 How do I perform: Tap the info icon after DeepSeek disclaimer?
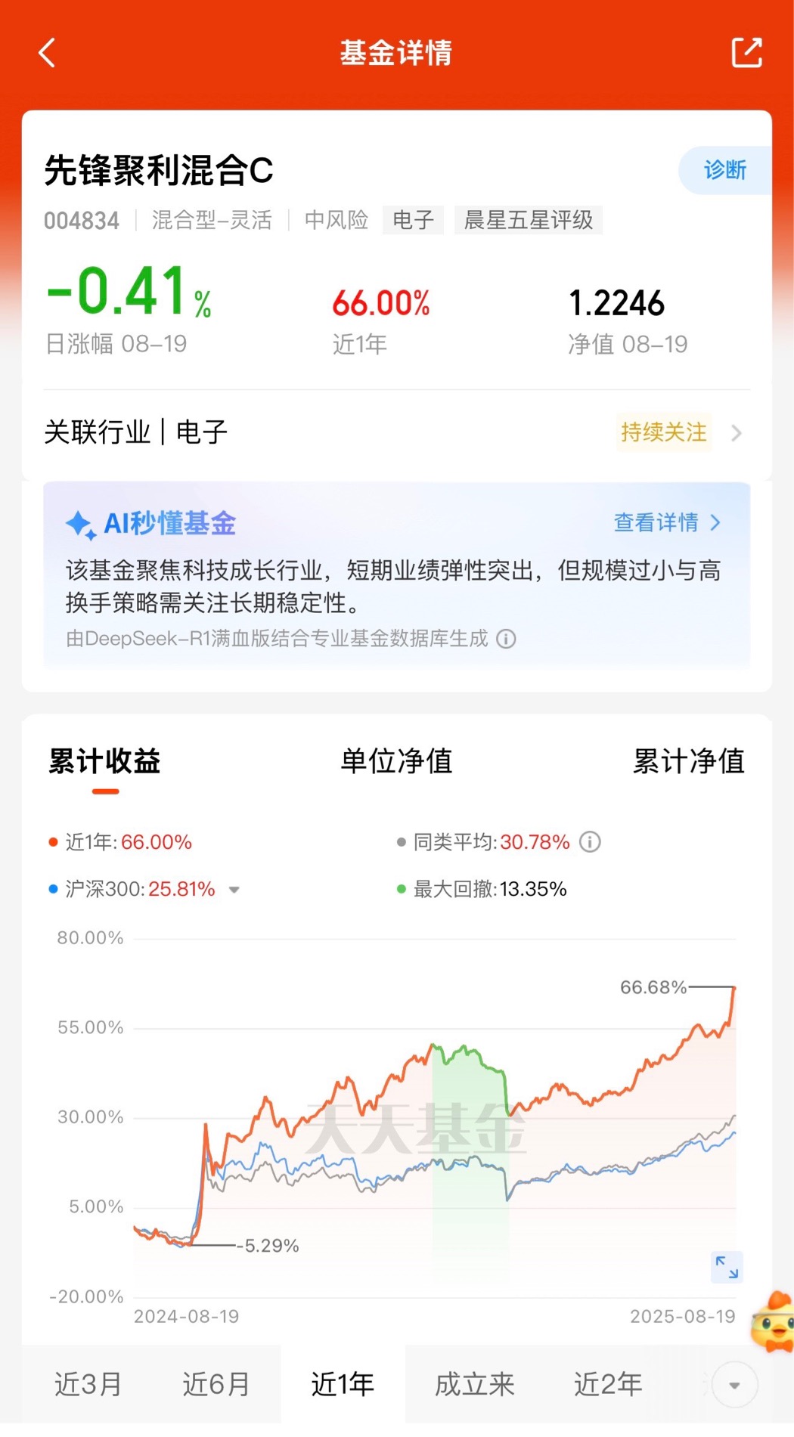pyautogui.click(x=506, y=639)
